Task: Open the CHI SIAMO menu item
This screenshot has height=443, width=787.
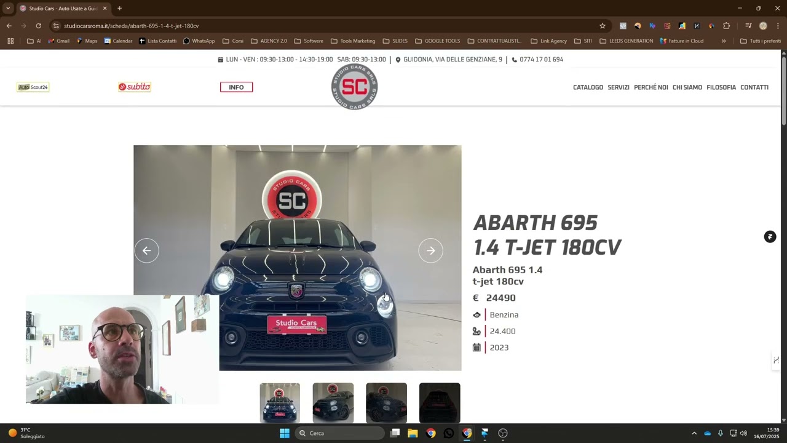Action: 687,87
